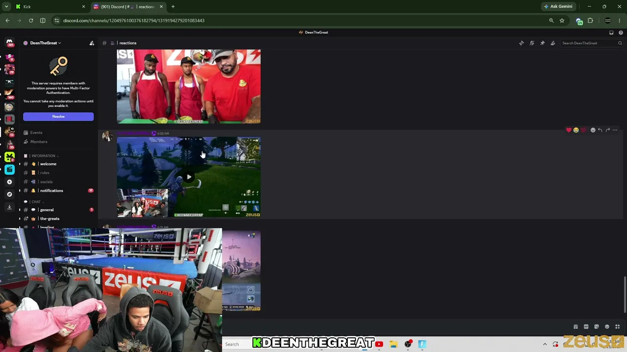The image size is (627, 352).
Task: Open Discord direct messages home icon
Action: pyautogui.click(x=9, y=43)
